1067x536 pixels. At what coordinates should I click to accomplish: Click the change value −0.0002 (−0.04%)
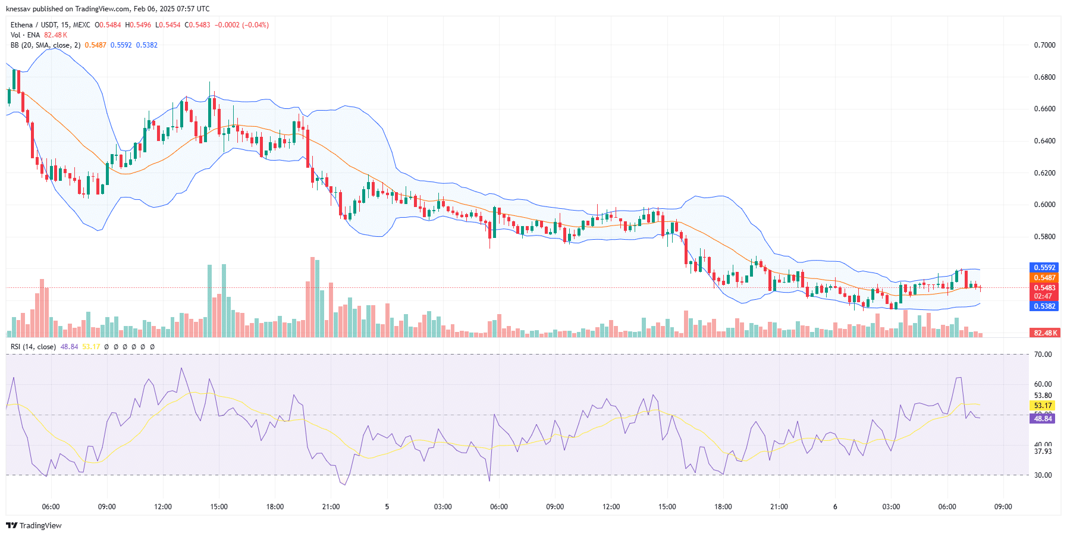[x=241, y=25]
